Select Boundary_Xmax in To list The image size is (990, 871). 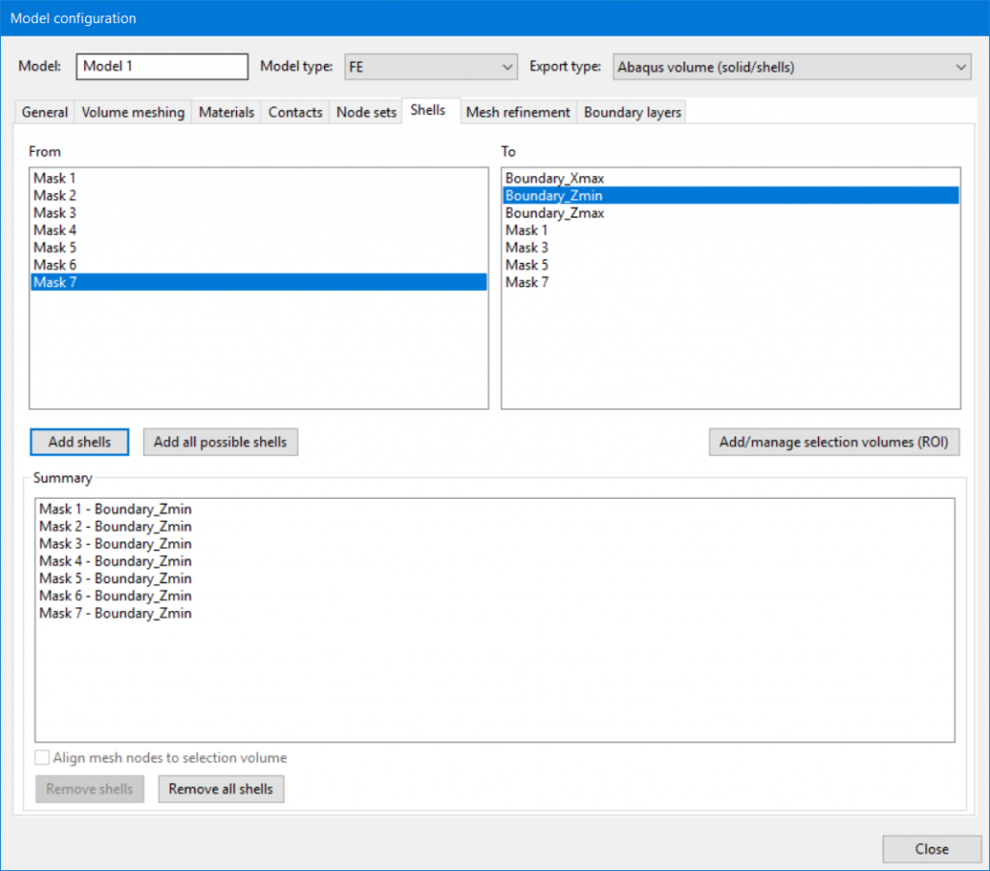731,178
